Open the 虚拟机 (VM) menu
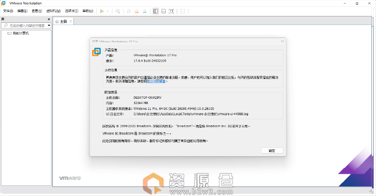Viewport: 376px width, 196px height. (x=56, y=11)
